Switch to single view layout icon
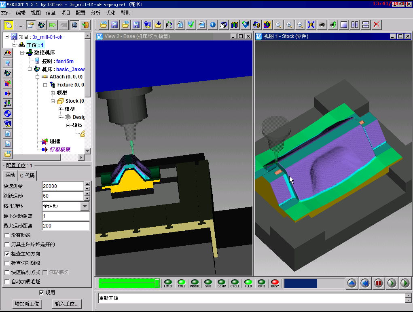This screenshot has height=312, width=413. (x=344, y=25)
